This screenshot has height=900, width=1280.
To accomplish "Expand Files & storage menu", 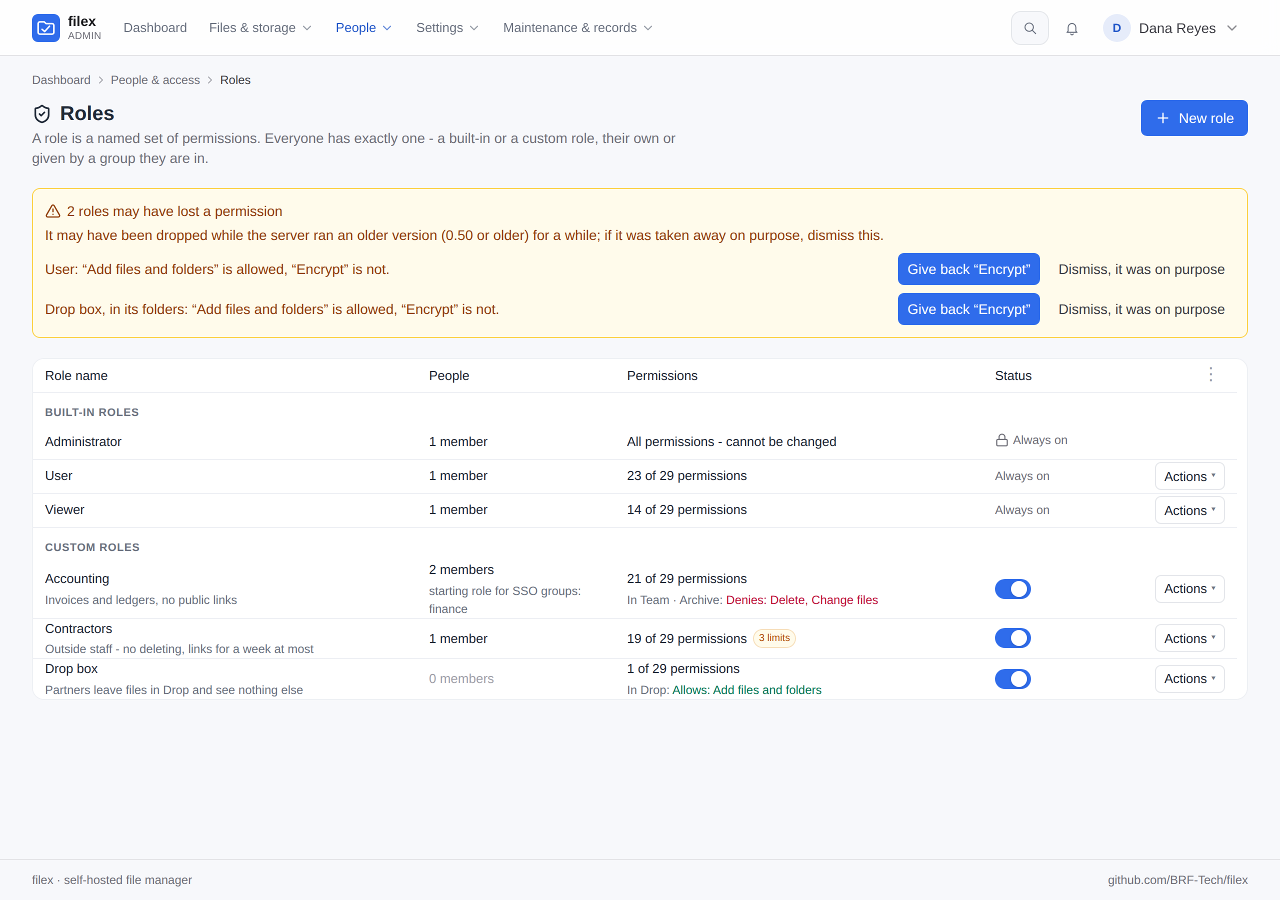I will [260, 28].
